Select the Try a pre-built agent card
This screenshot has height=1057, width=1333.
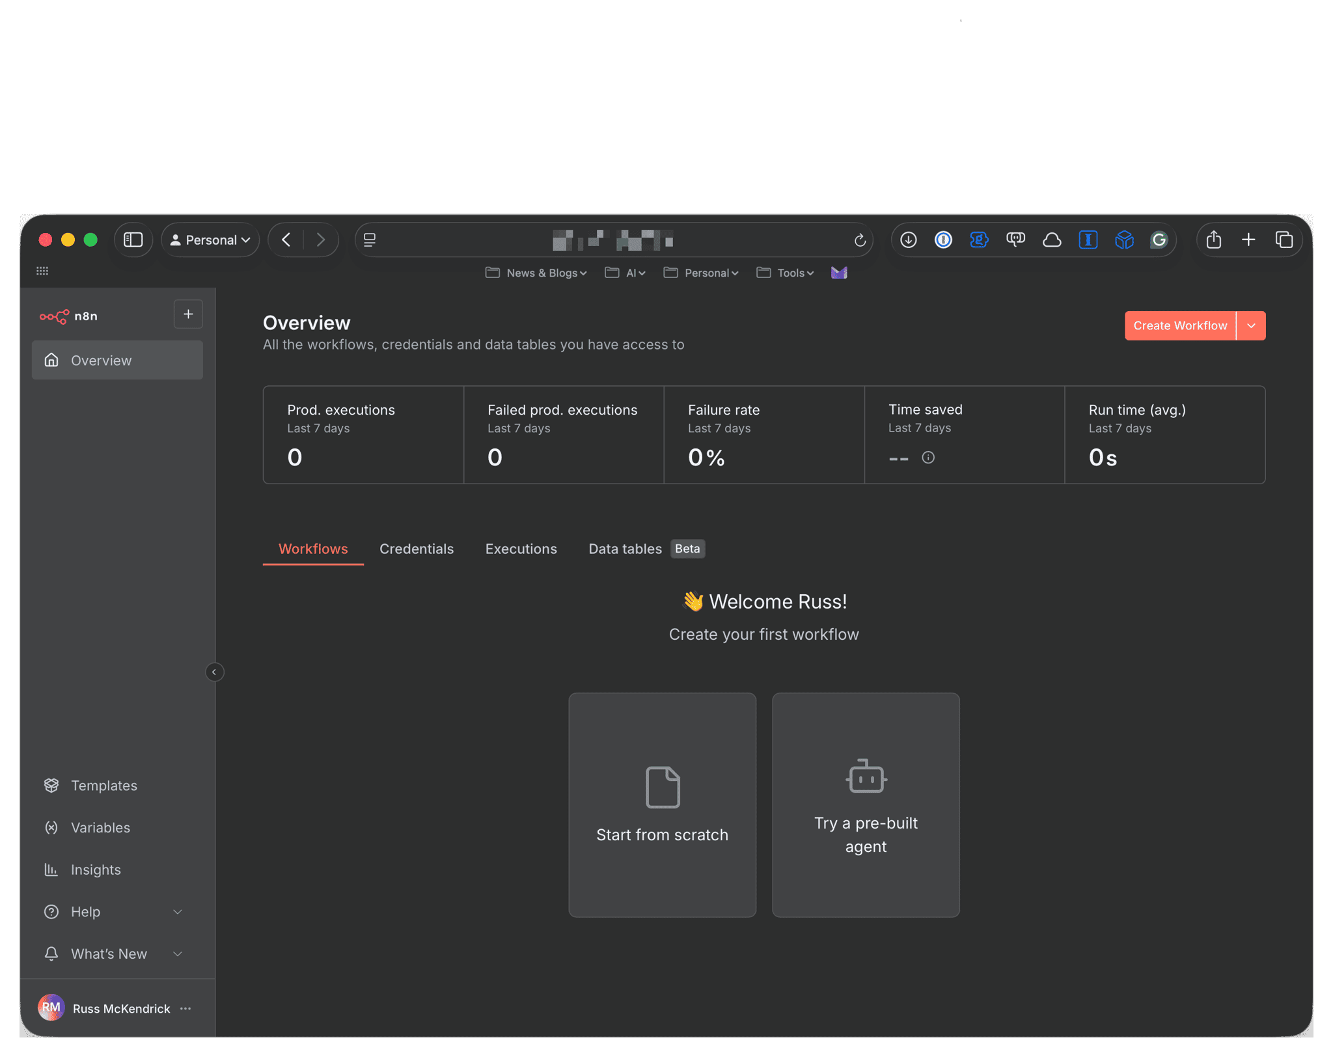click(866, 804)
